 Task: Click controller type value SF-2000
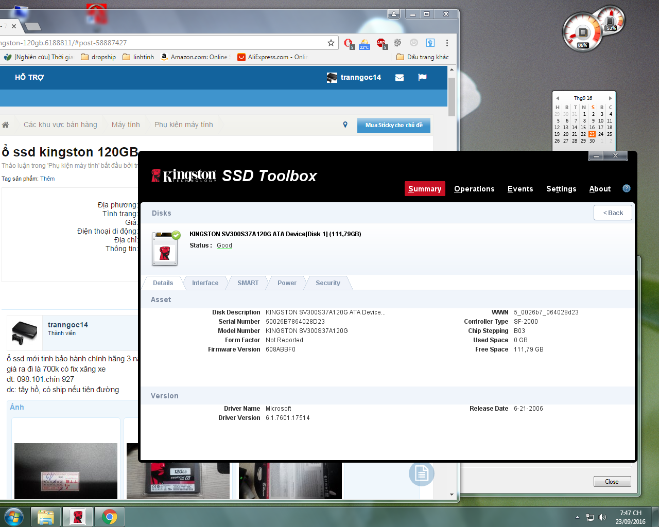(526, 322)
